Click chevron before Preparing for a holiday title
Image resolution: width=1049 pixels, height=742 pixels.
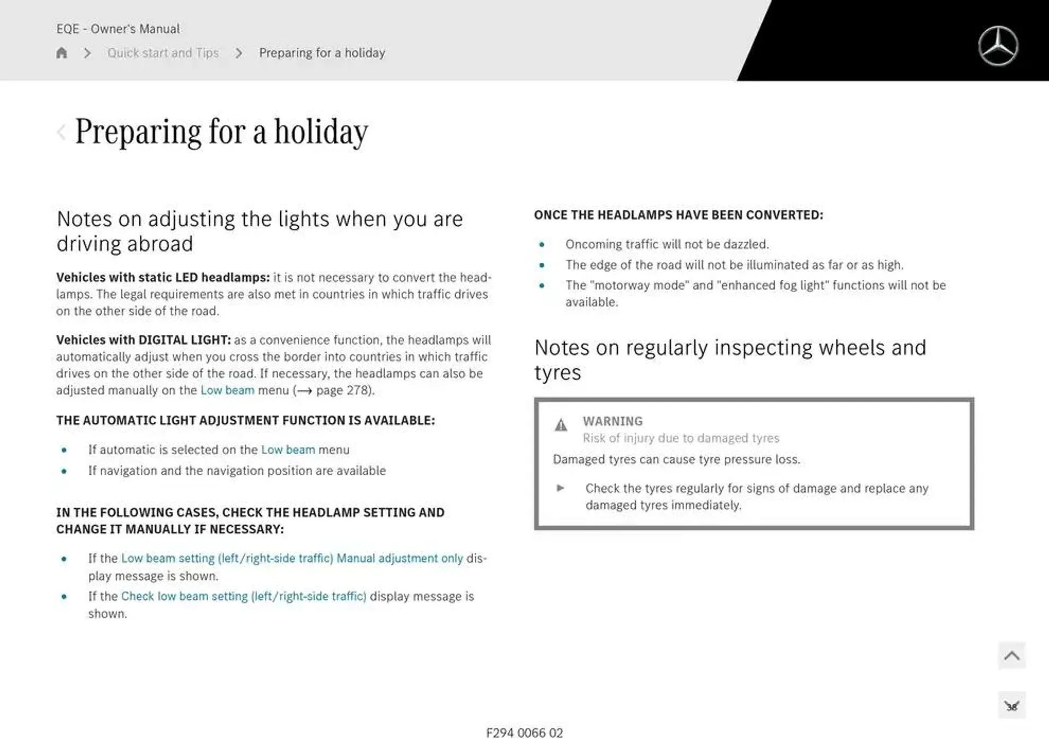click(x=61, y=131)
